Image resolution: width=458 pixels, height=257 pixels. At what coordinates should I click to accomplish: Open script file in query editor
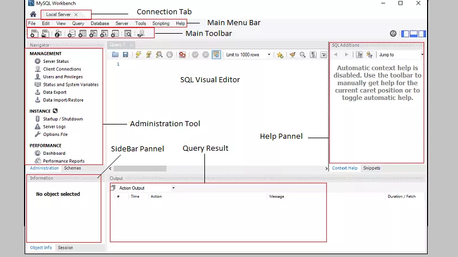point(116,54)
